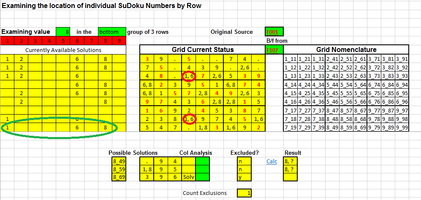Select possible solution cell 8_69
This screenshot has height=200, width=421.
point(119,177)
